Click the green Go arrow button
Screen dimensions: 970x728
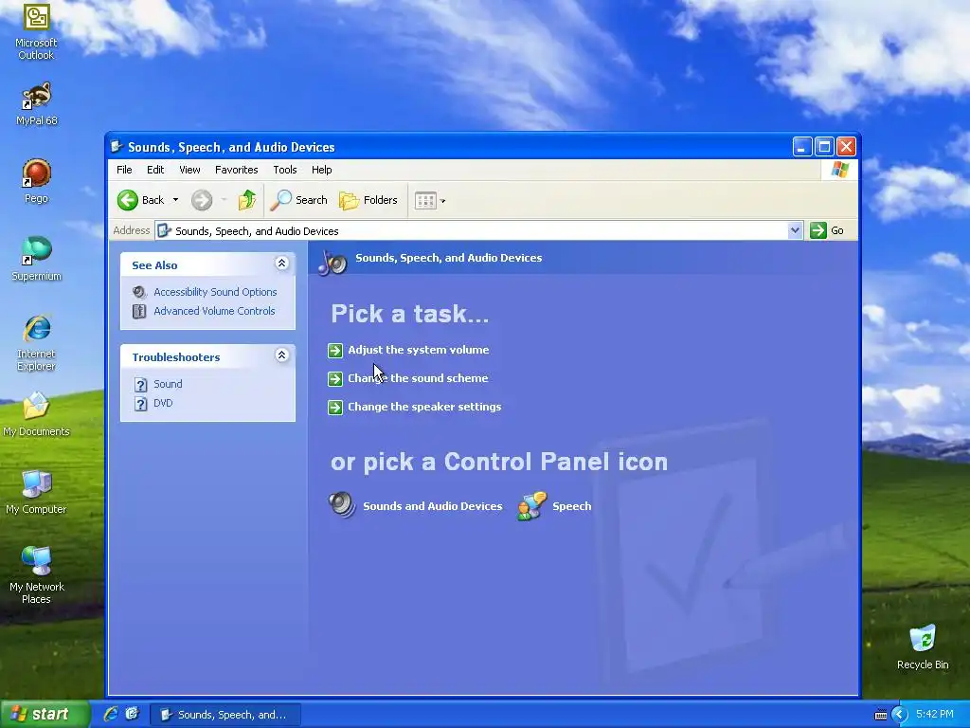(x=818, y=230)
